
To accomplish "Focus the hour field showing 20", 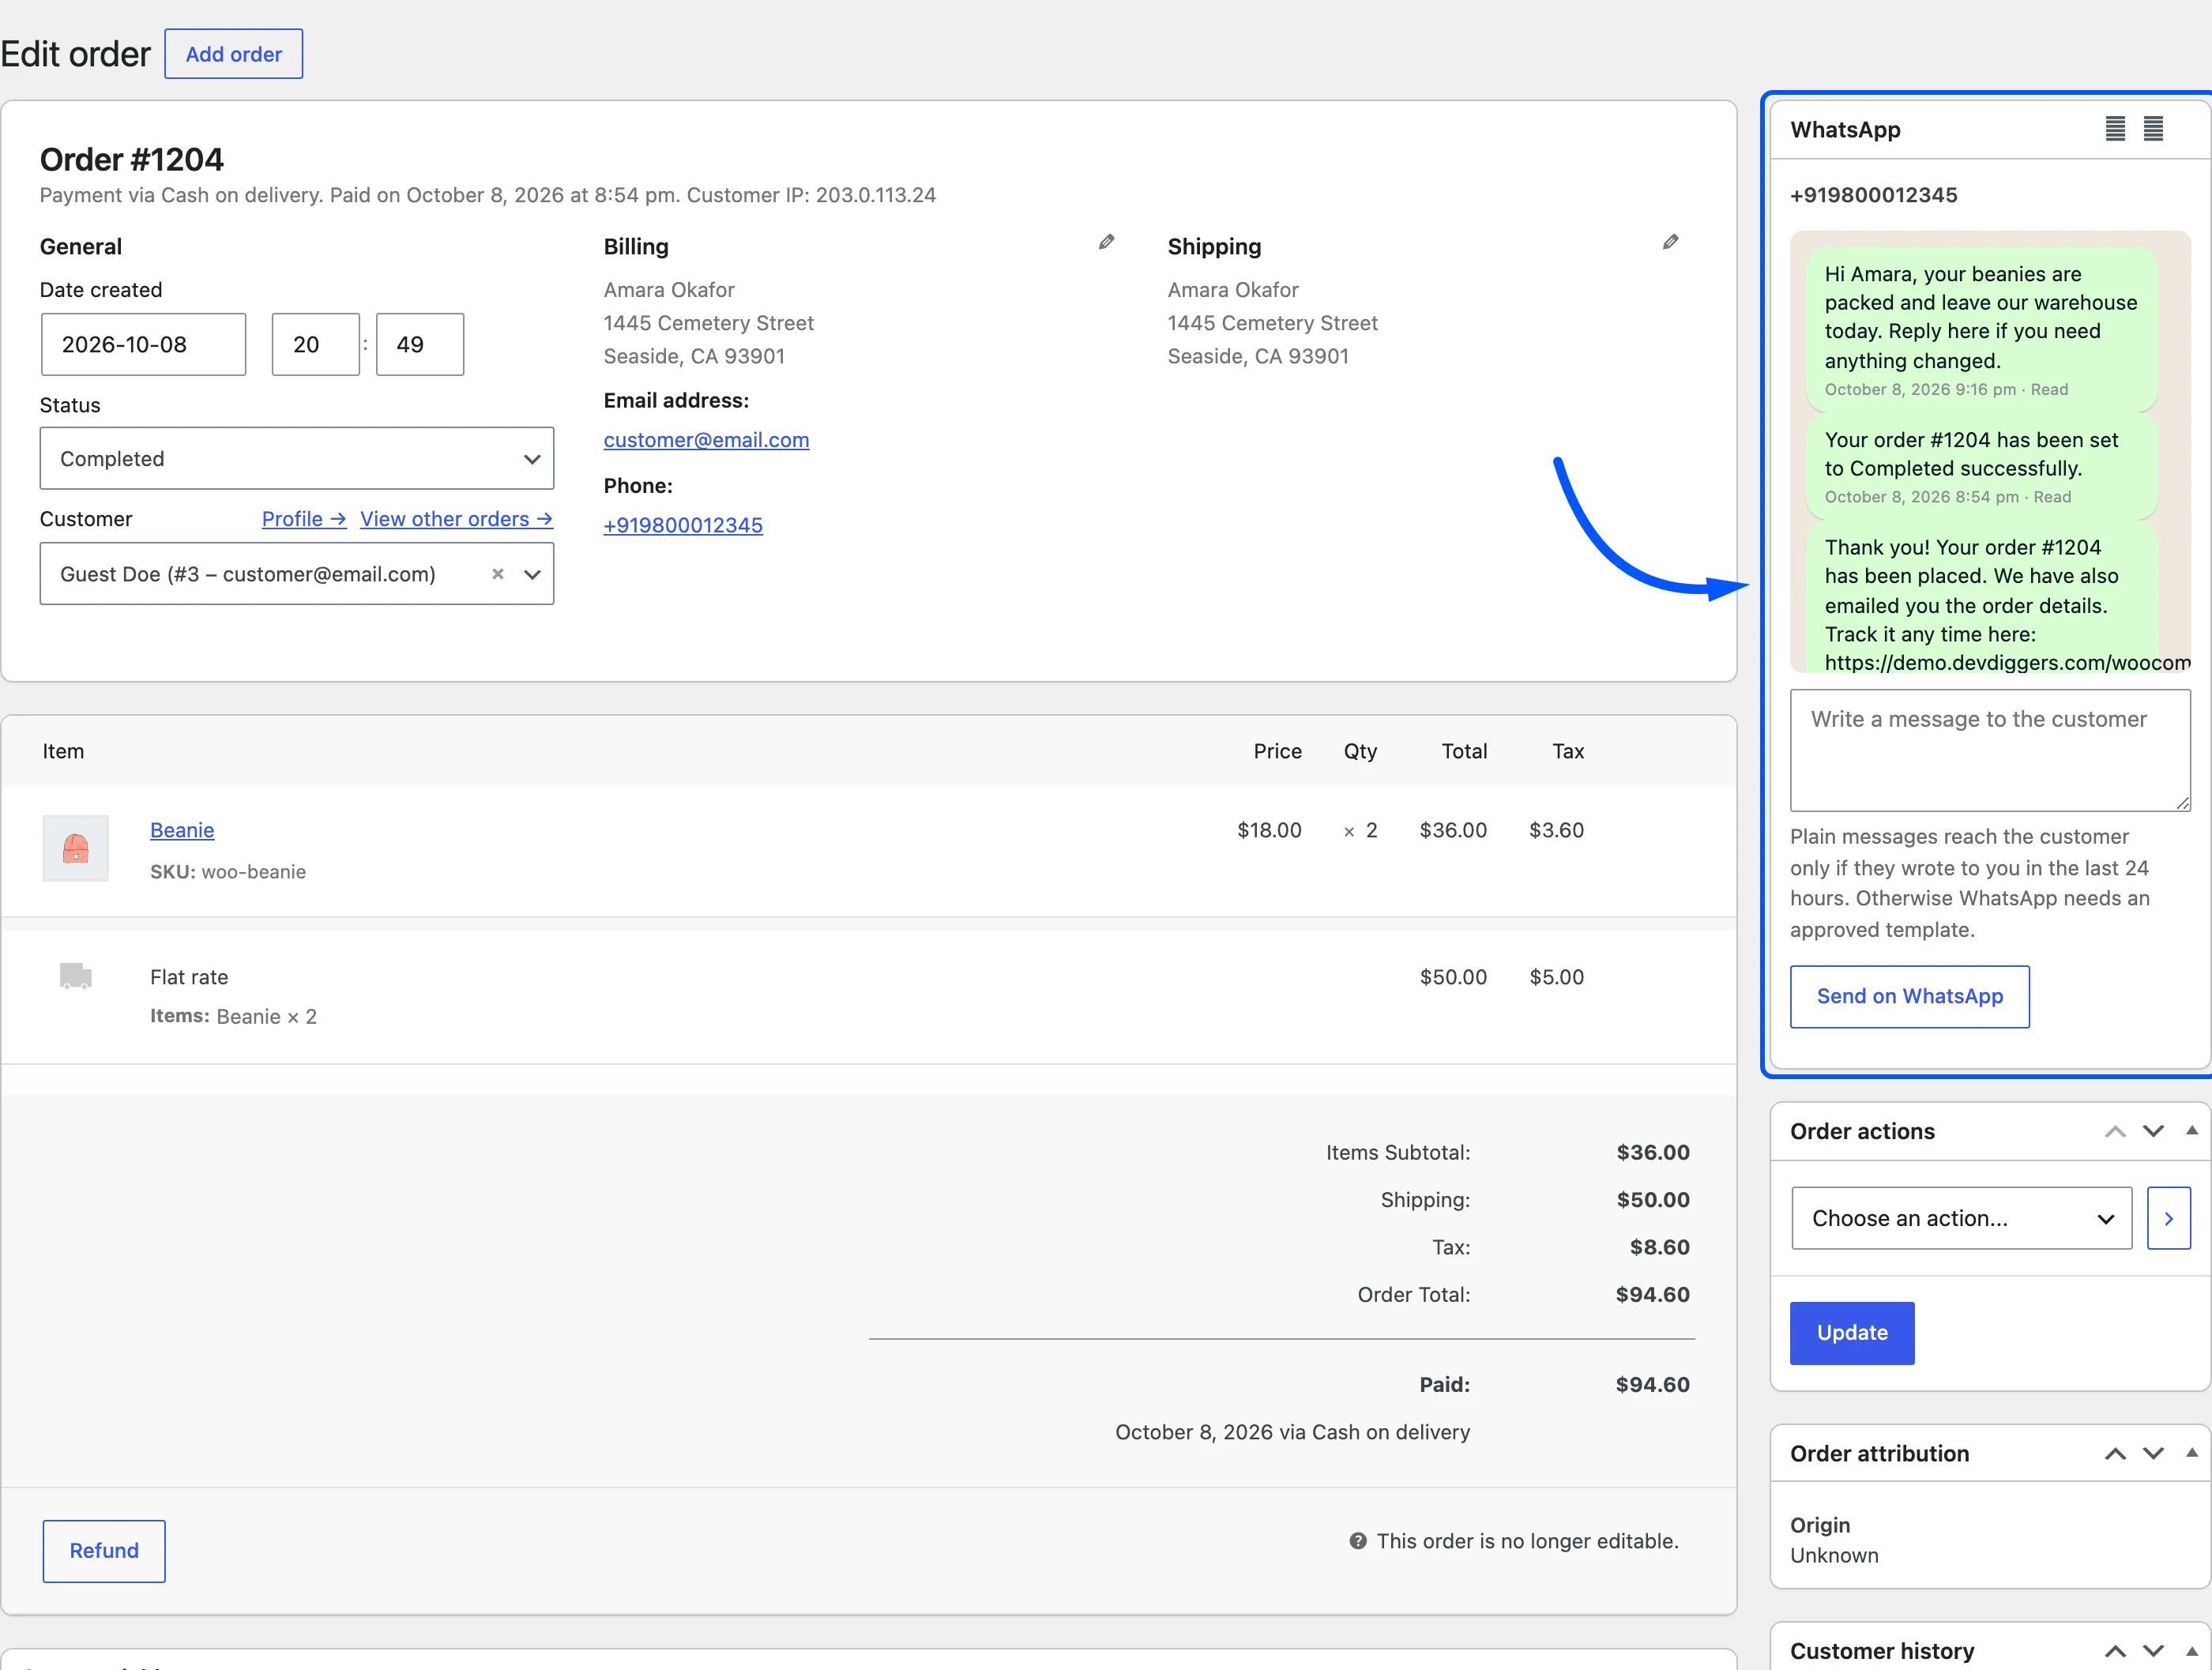I will (315, 344).
